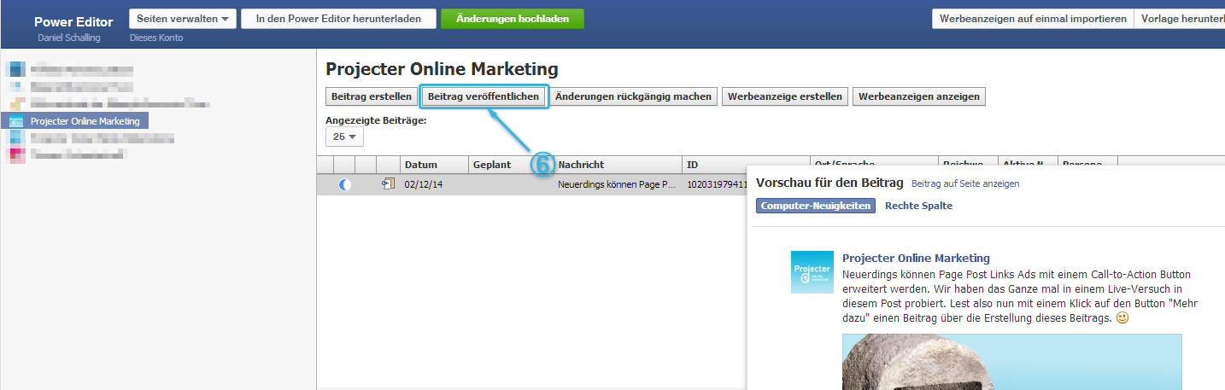This screenshot has height=390, width=1225.
Task: Open the Seiten verwalten dropdown
Action: pyautogui.click(x=182, y=19)
